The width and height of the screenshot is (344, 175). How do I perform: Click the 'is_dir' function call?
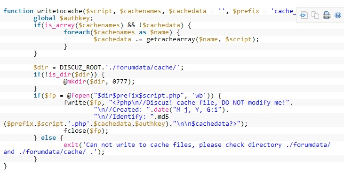pos(60,75)
